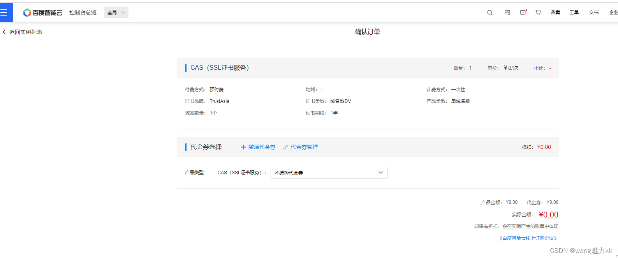This screenshot has width=618, height=258.
Task: Click the 预付费 payment method value
Action: [x=217, y=90]
